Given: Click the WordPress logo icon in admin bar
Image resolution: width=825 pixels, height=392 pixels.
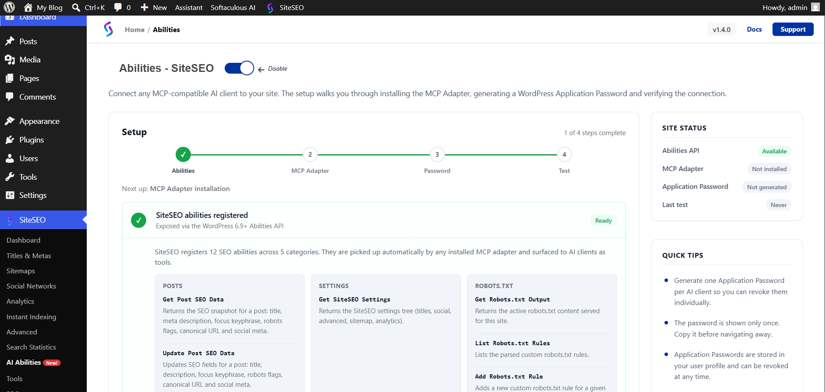Looking at the screenshot, I should tap(9, 7).
